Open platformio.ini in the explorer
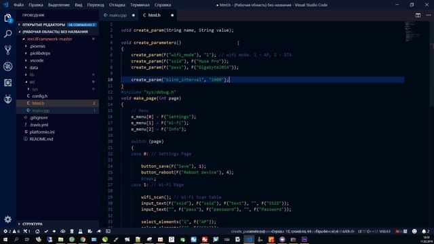The width and height of the screenshot is (434, 244). (x=42, y=132)
